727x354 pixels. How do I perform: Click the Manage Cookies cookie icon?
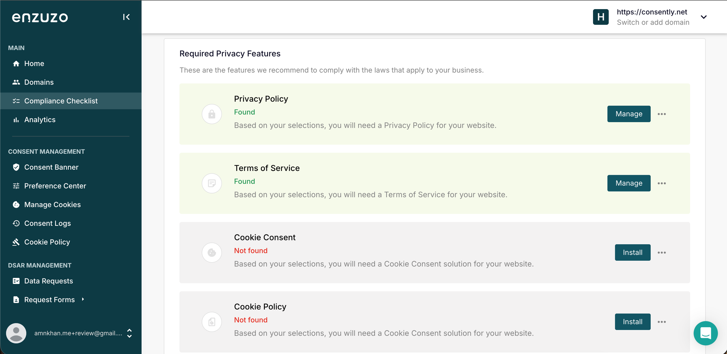pyautogui.click(x=16, y=205)
